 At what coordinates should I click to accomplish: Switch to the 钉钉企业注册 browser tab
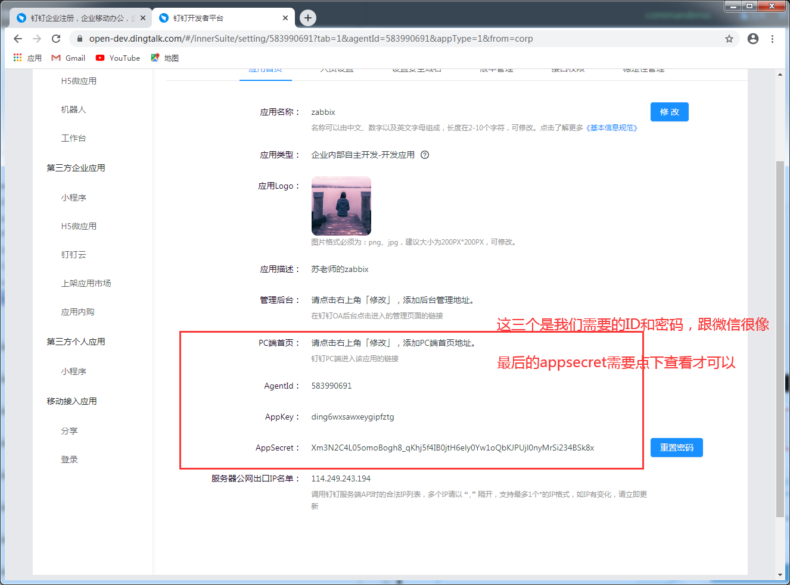[x=81, y=18]
